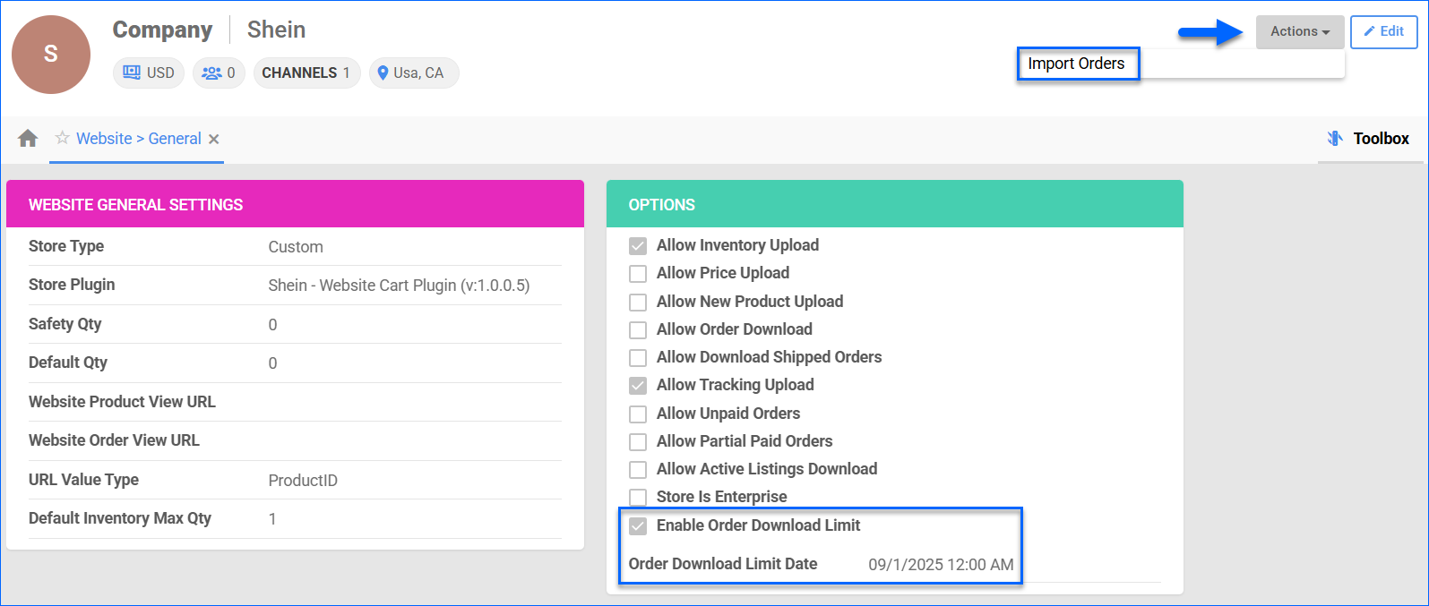Click the Edit button
Image resolution: width=1429 pixels, height=606 pixels.
point(1383,31)
